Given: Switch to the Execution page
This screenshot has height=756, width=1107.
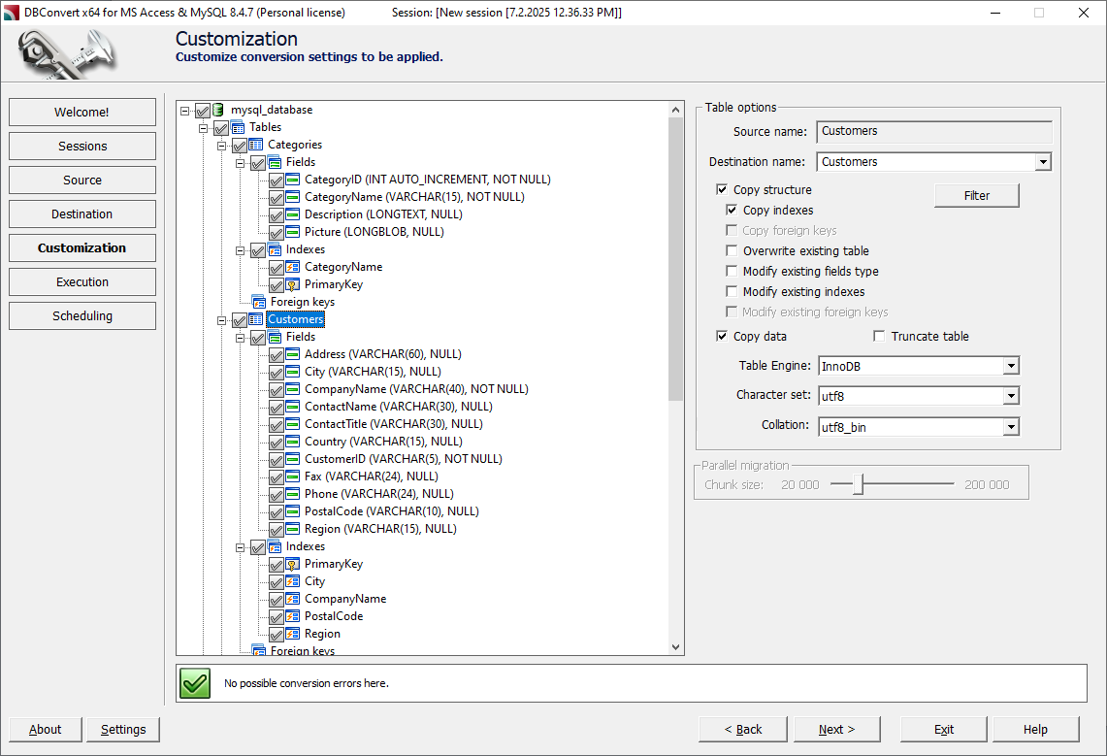Looking at the screenshot, I should [81, 281].
